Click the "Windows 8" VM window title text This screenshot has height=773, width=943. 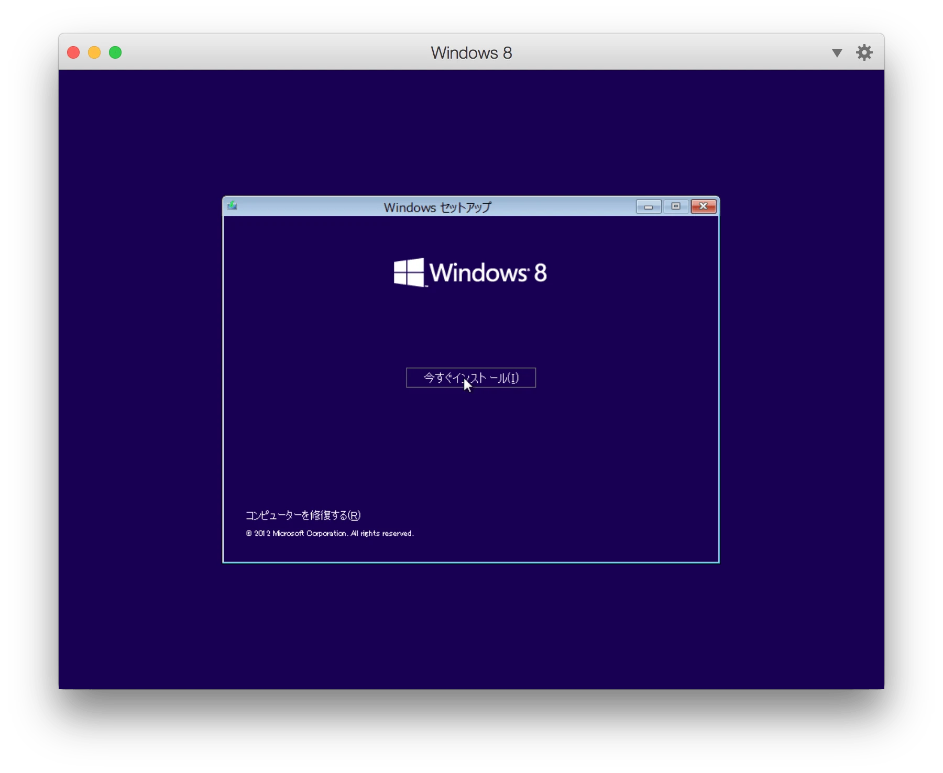point(471,53)
